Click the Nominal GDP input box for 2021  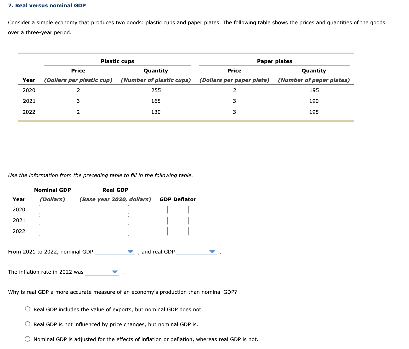[52, 220]
